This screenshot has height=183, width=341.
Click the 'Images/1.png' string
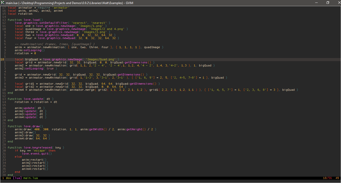tap(91, 26)
